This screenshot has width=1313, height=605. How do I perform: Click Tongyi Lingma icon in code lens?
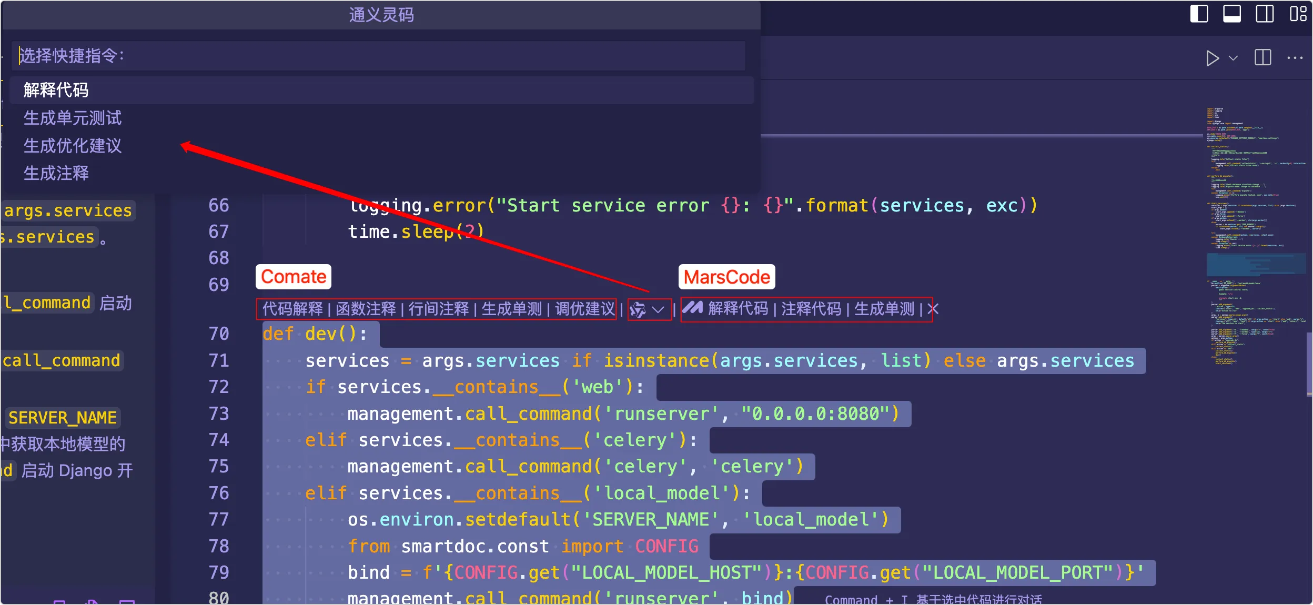click(x=638, y=310)
